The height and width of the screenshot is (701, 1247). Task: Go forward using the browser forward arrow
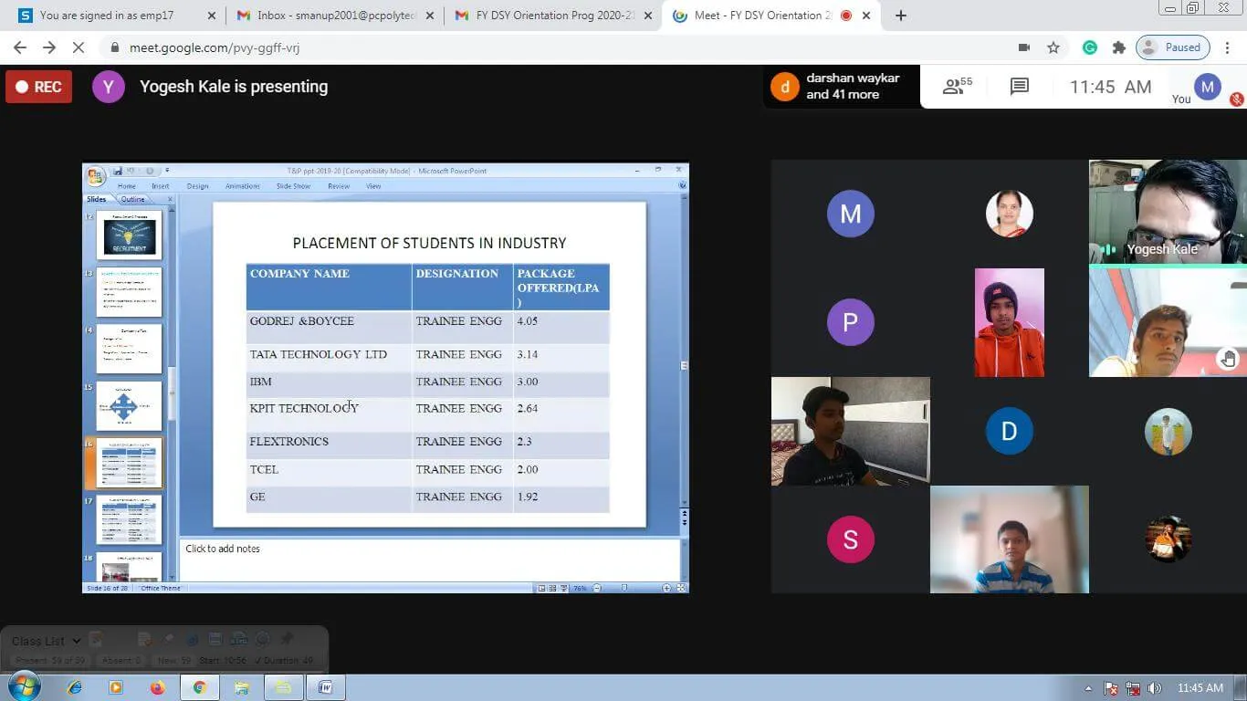tap(49, 47)
